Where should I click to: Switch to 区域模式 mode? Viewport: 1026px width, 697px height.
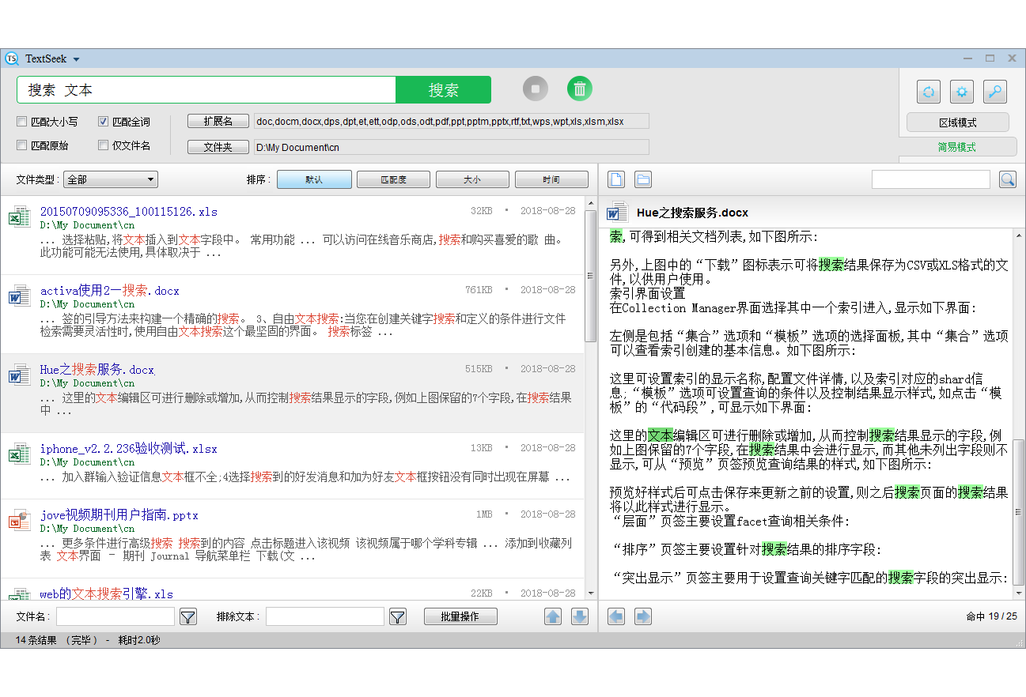click(x=957, y=122)
